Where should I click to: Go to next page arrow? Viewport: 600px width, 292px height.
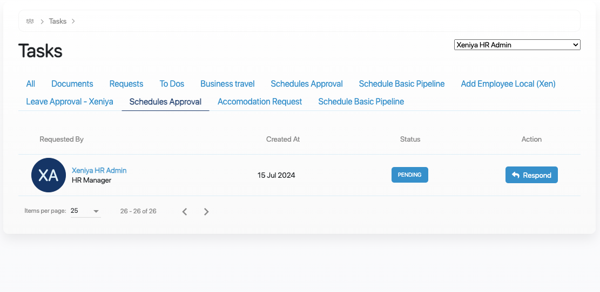(206, 212)
